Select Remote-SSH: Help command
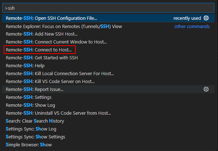The image size is (218, 151). tap(108, 65)
